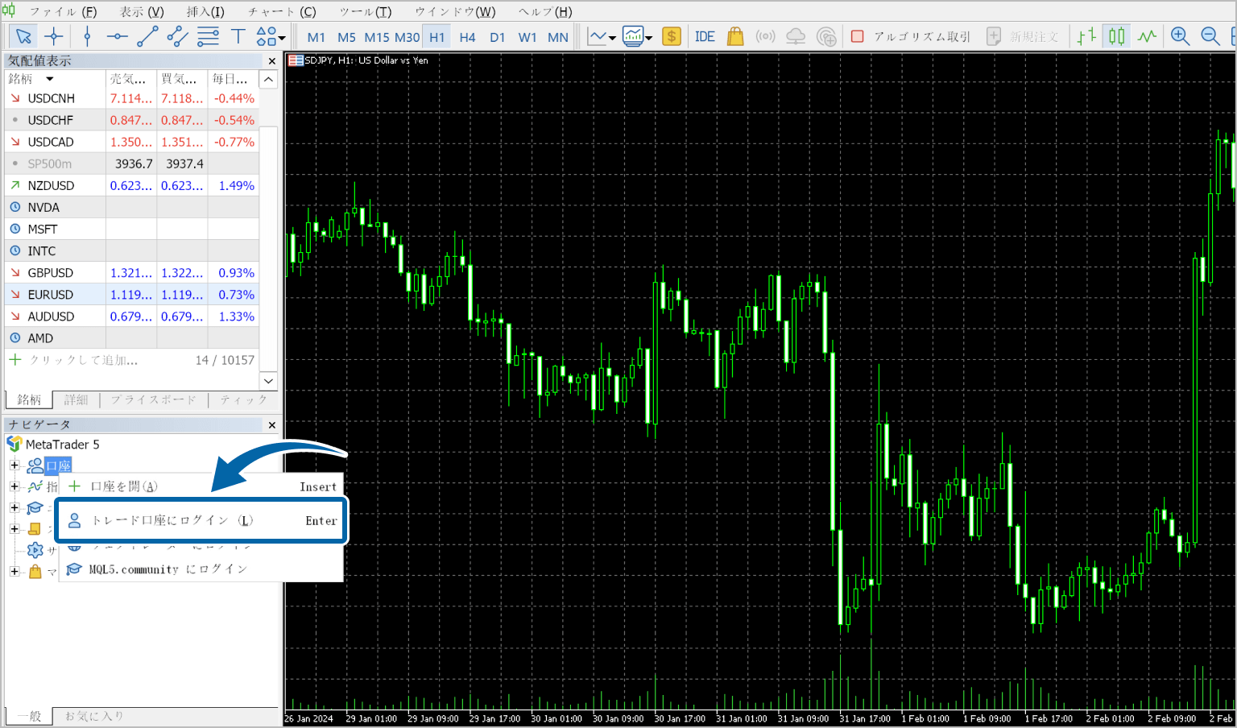Click the 新規注文 new order button
This screenshot has height=728, width=1237.
(x=1023, y=36)
